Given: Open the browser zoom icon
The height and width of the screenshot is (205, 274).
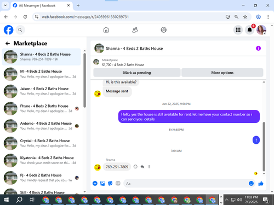Looking at the screenshot, I should click(236, 17).
